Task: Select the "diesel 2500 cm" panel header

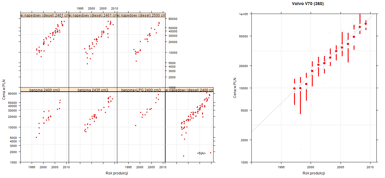Action: [141, 15]
